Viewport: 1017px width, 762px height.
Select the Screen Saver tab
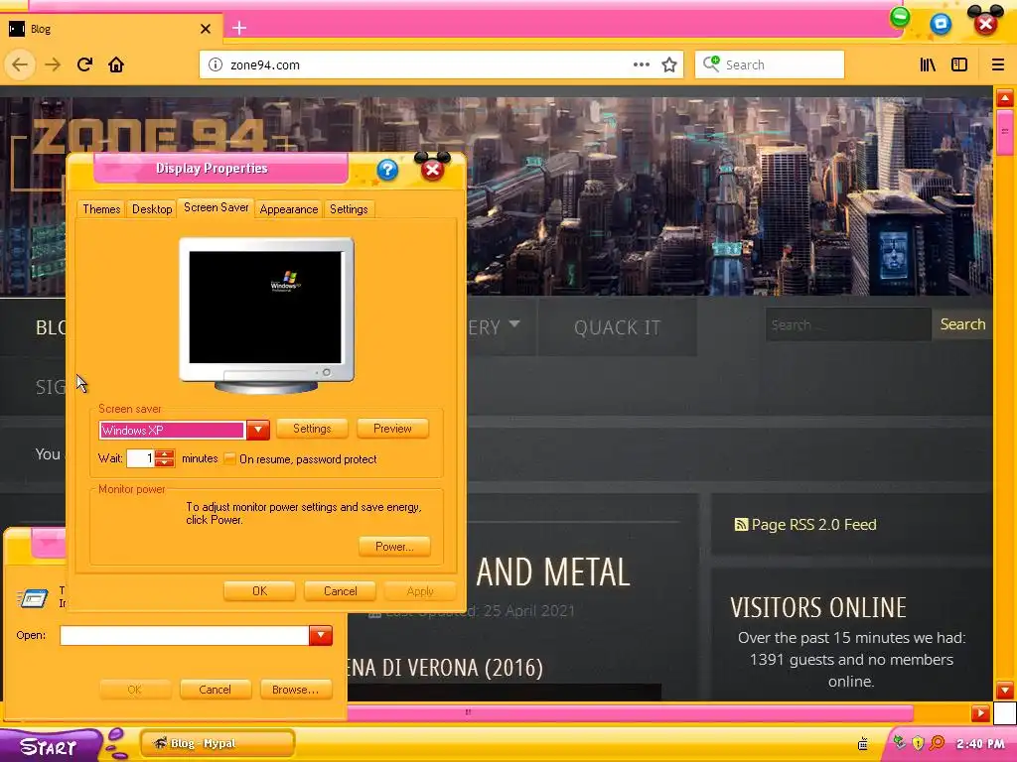point(216,207)
